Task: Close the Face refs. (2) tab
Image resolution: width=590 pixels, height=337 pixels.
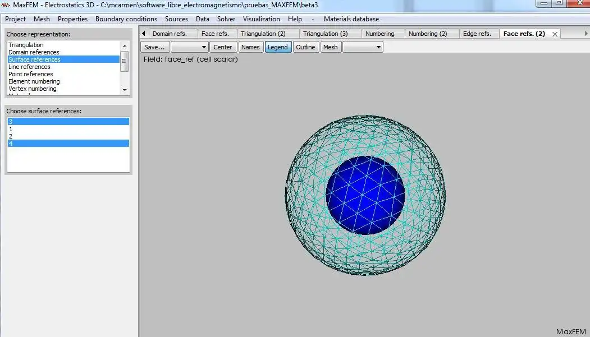Action: point(555,34)
